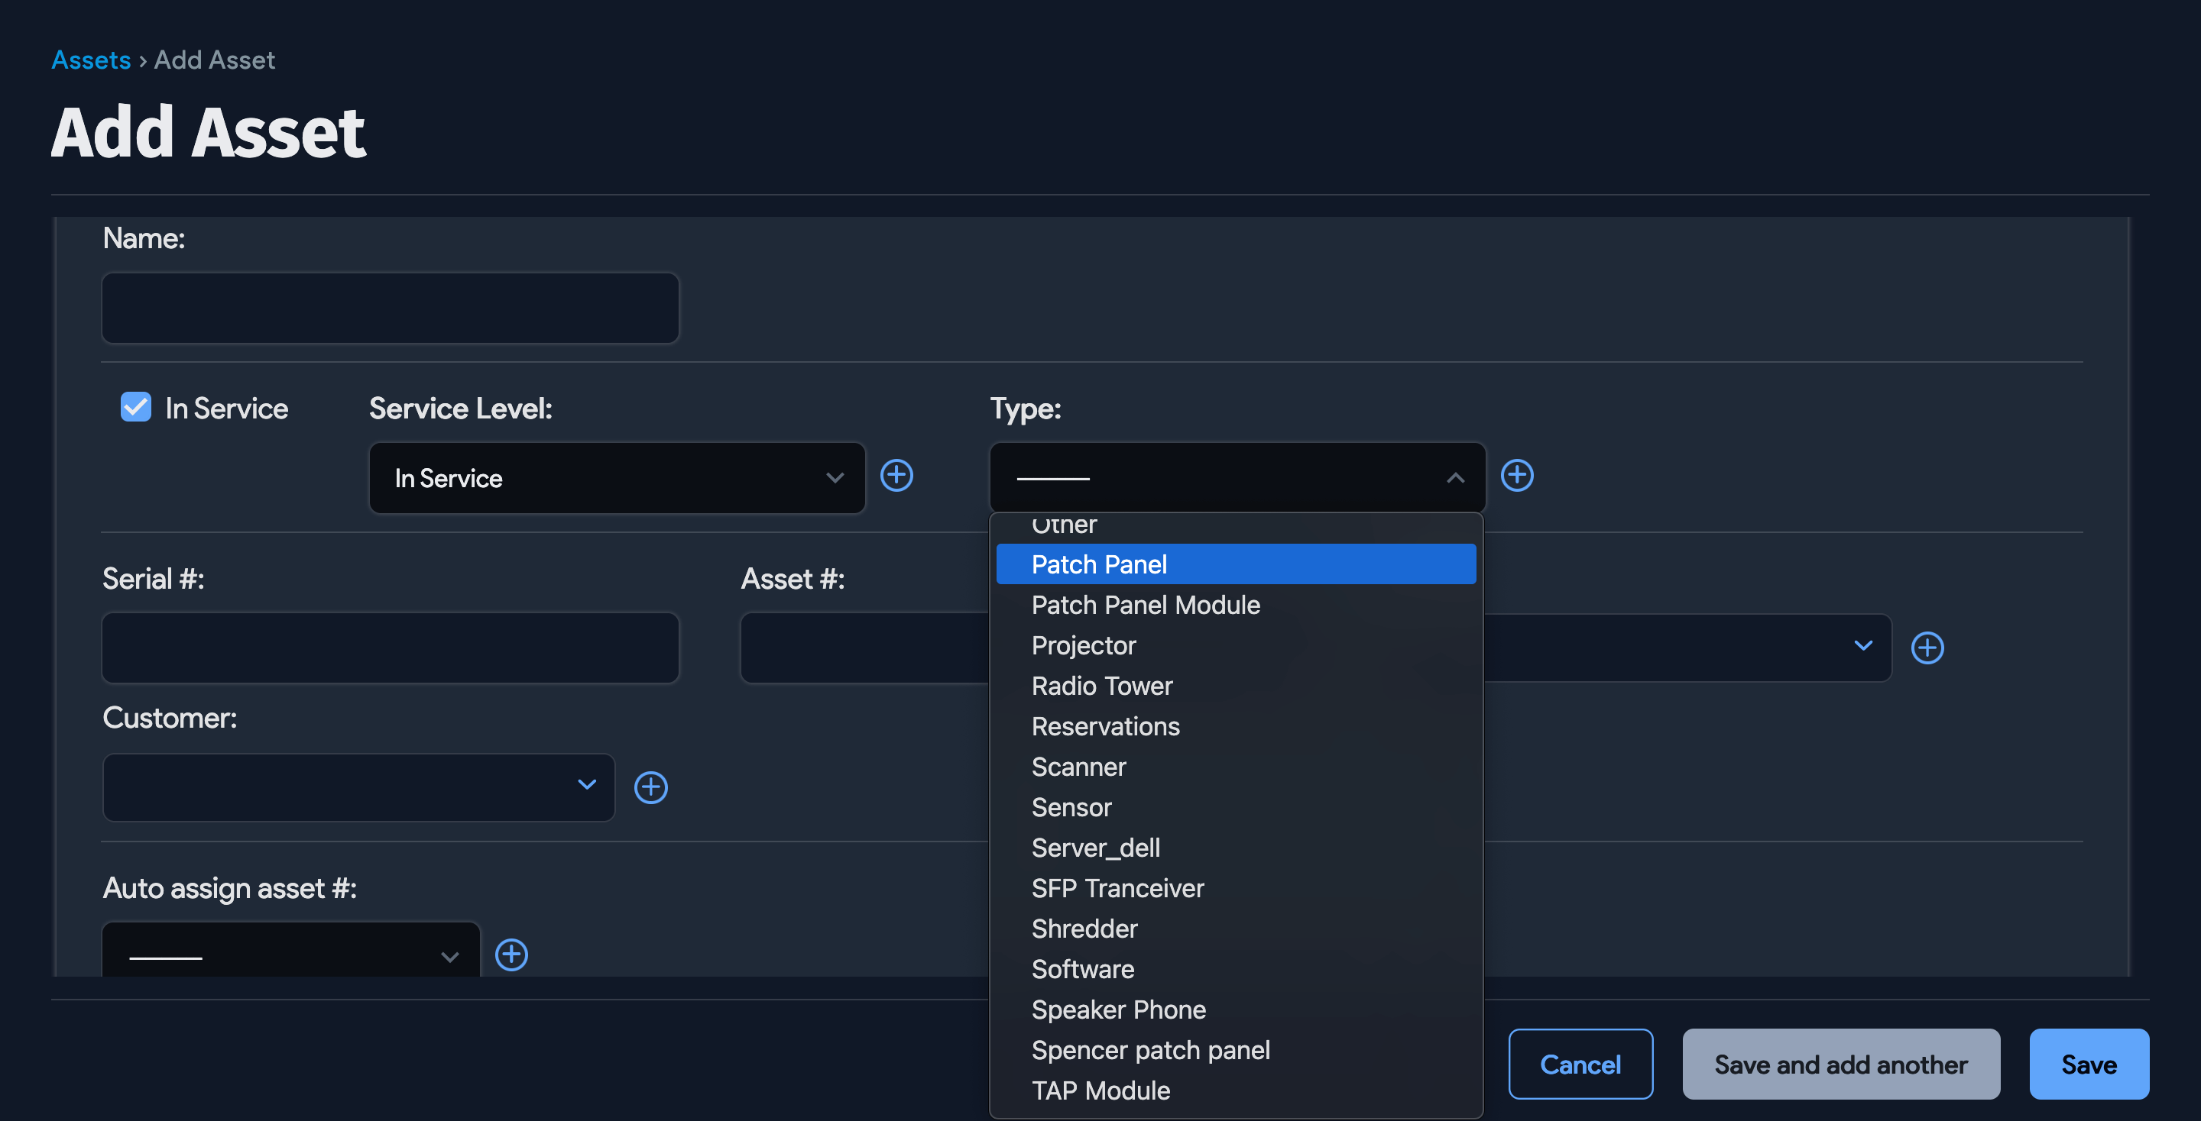This screenshot has width=2201, height=1121.
Task: Click plus icon beside Auto assign asset
Action: pyautogui.click(x=511, y=955)
